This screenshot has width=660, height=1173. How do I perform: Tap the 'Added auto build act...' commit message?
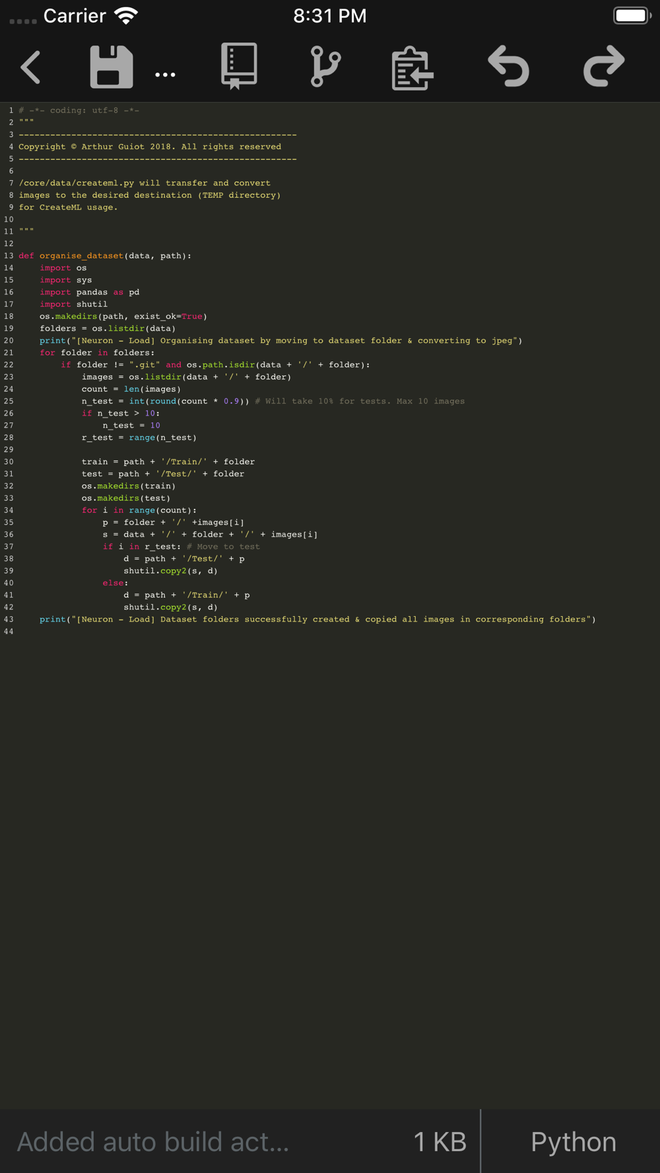tap(153, 1142)
